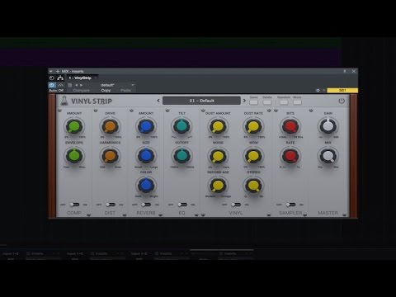This screenshot has width=396, height=297.
Task: Click the orange Harmonics knob
Action: coord(110,156)
